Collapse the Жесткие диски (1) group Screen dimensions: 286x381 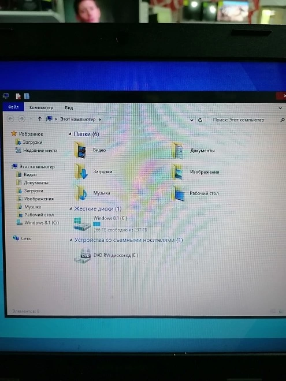[x=70, y=209]
